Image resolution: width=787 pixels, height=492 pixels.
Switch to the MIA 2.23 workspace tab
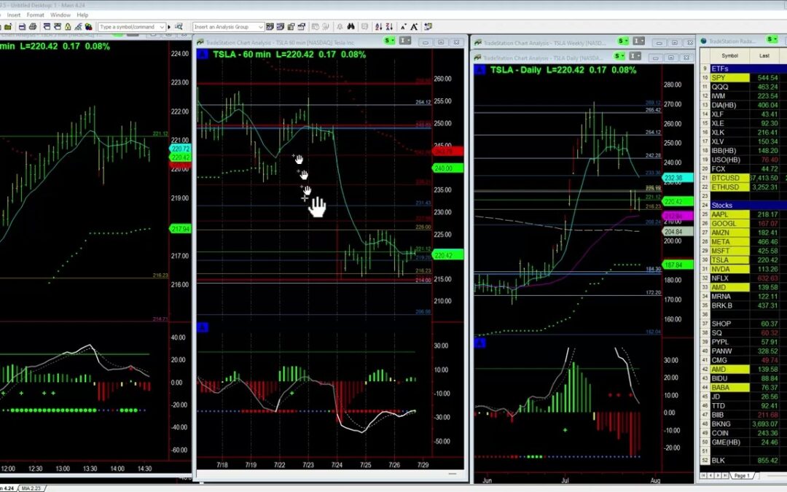click(x=30, y=488)
